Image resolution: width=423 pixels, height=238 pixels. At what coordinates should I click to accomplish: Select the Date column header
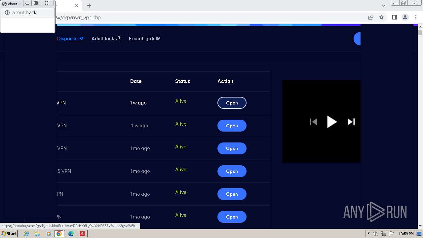[x=136, y=81]
